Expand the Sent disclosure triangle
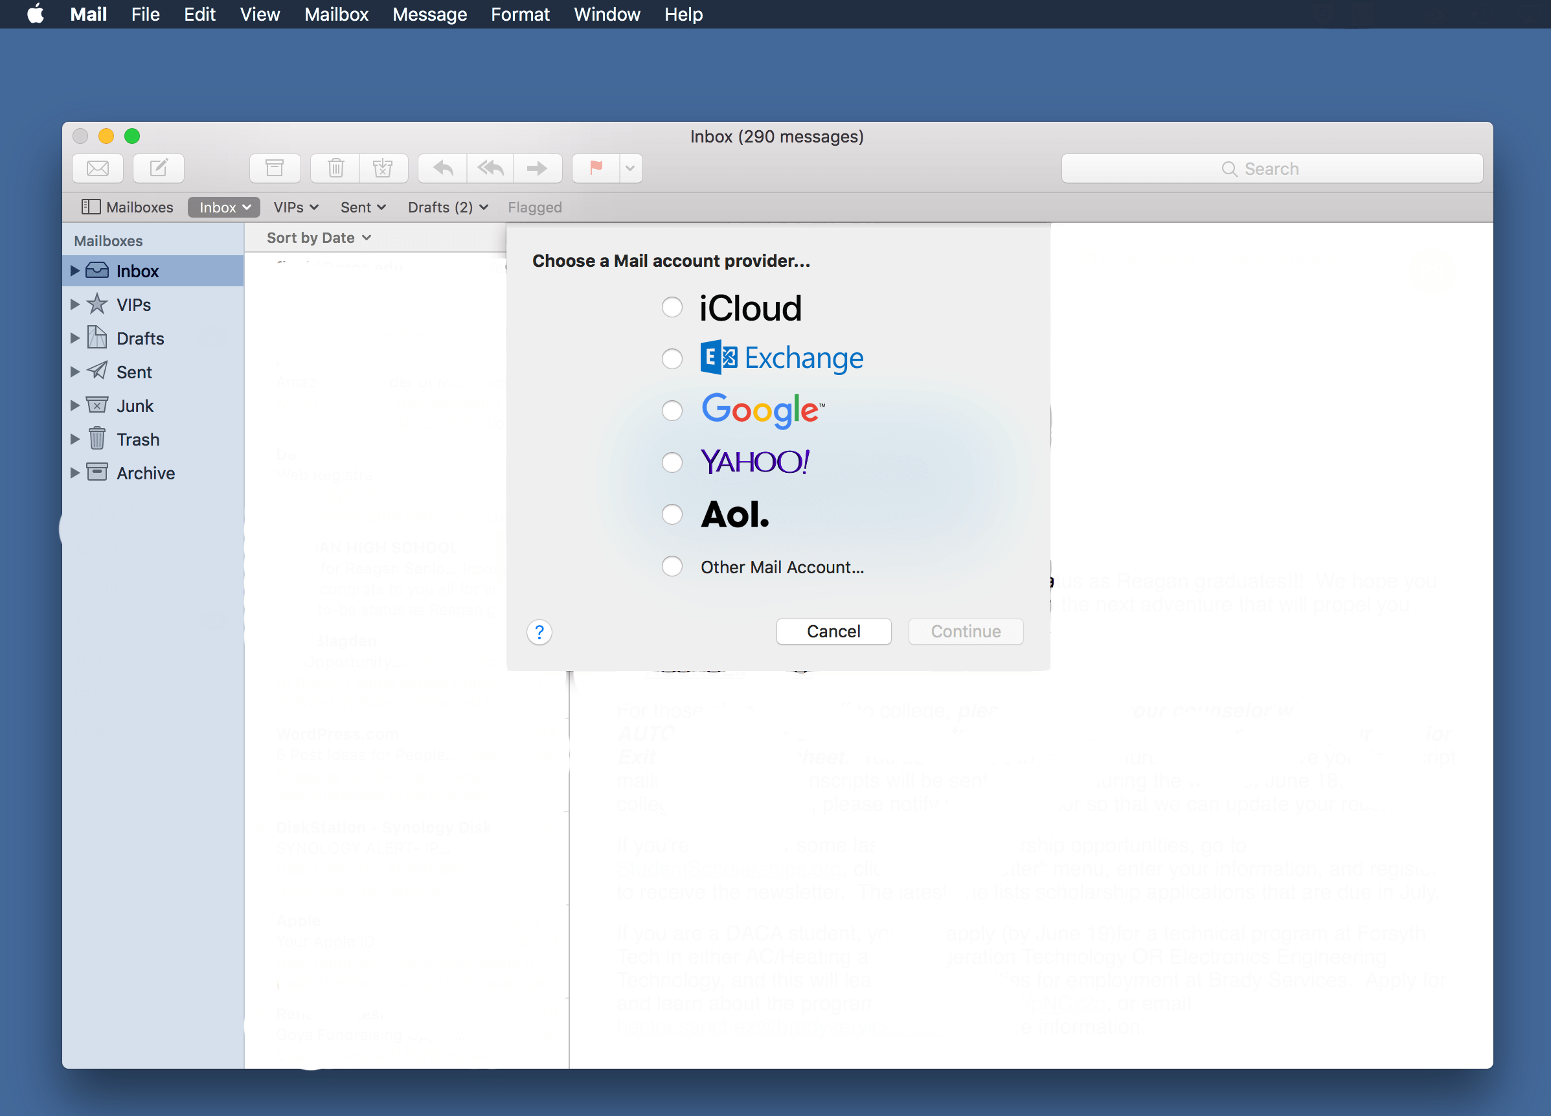1551x1116 pixels. pyautogui.click(x=74, y=371)
